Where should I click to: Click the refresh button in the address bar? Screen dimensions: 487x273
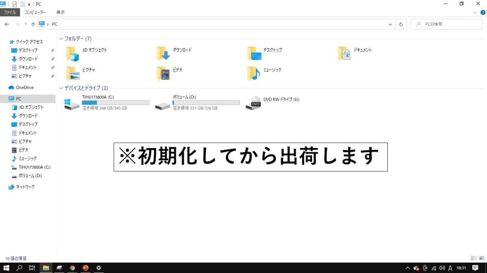(401, 24)
